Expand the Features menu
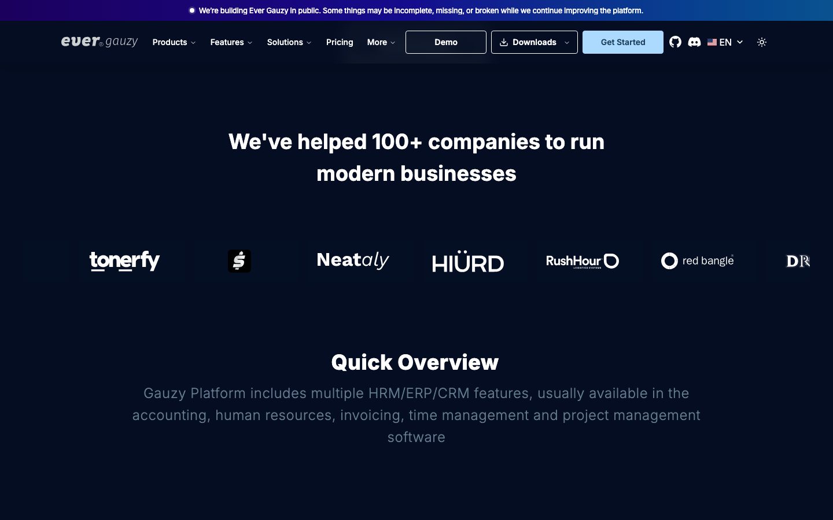 pyautogui.click(x=231, y=42)
